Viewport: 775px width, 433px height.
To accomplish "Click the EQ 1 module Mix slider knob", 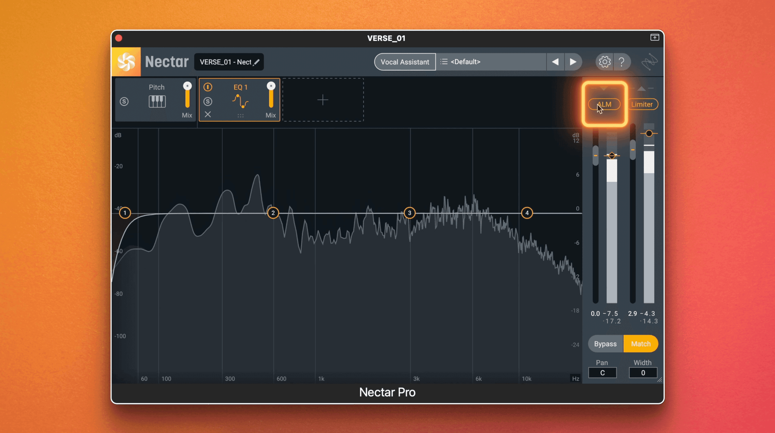I will [x=271, y=86].
